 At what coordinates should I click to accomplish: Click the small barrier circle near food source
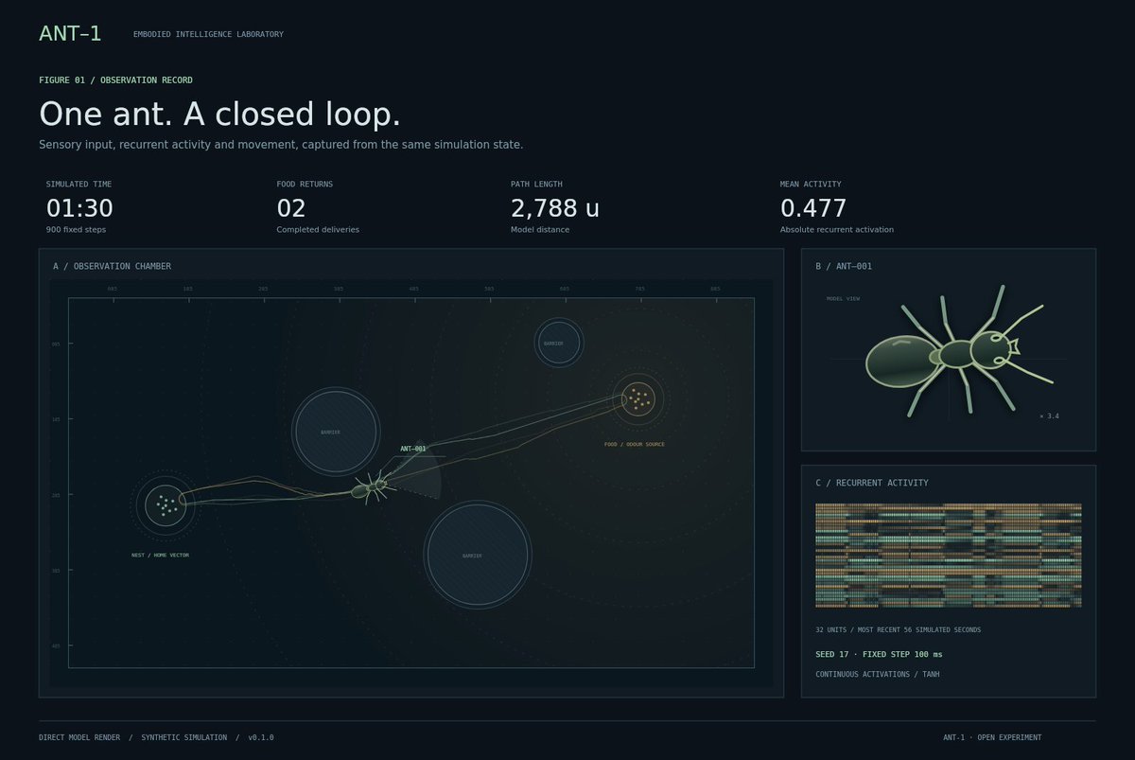[x=559, y=343]
